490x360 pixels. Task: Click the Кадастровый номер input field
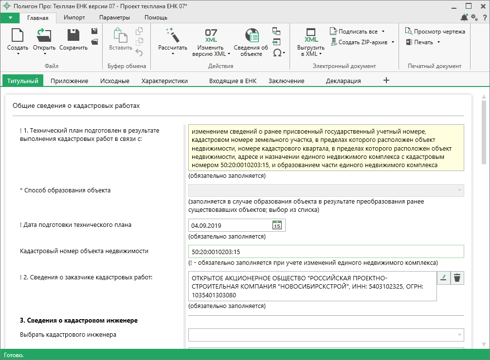pyautogui.click(x=326, y=252)
